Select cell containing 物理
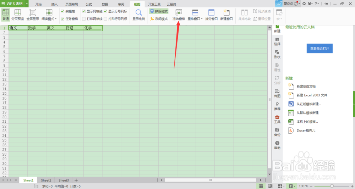 (74, 28)
